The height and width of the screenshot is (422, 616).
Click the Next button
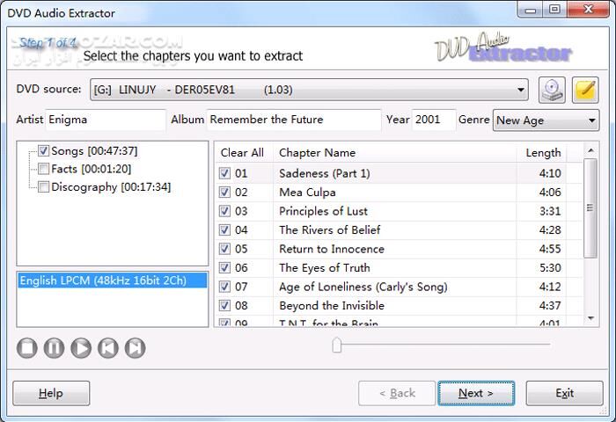click(x=476, y=393)
